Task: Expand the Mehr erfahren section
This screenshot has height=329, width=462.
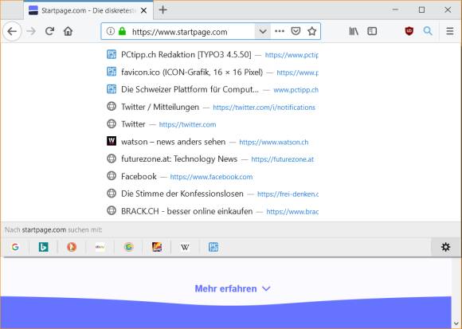Action: click(x=233, y=288)
